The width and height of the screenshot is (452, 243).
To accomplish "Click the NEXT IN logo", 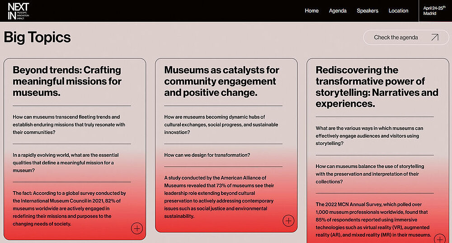I will (19, 11).
